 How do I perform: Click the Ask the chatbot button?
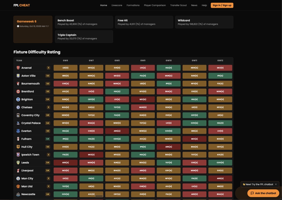(x=263, y=193)
